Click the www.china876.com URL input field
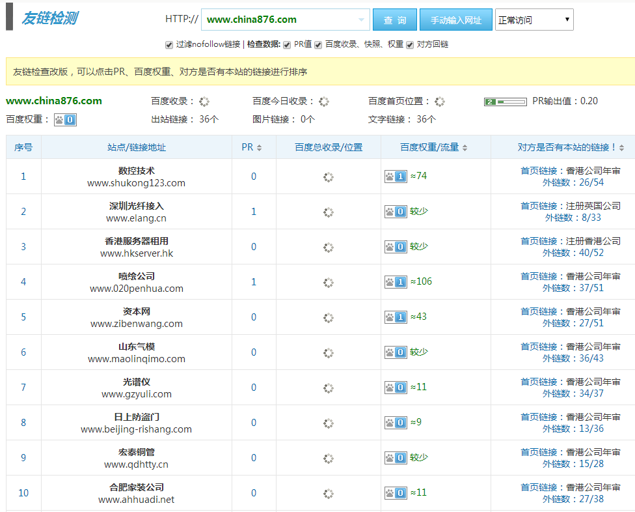 click(280, 20)
